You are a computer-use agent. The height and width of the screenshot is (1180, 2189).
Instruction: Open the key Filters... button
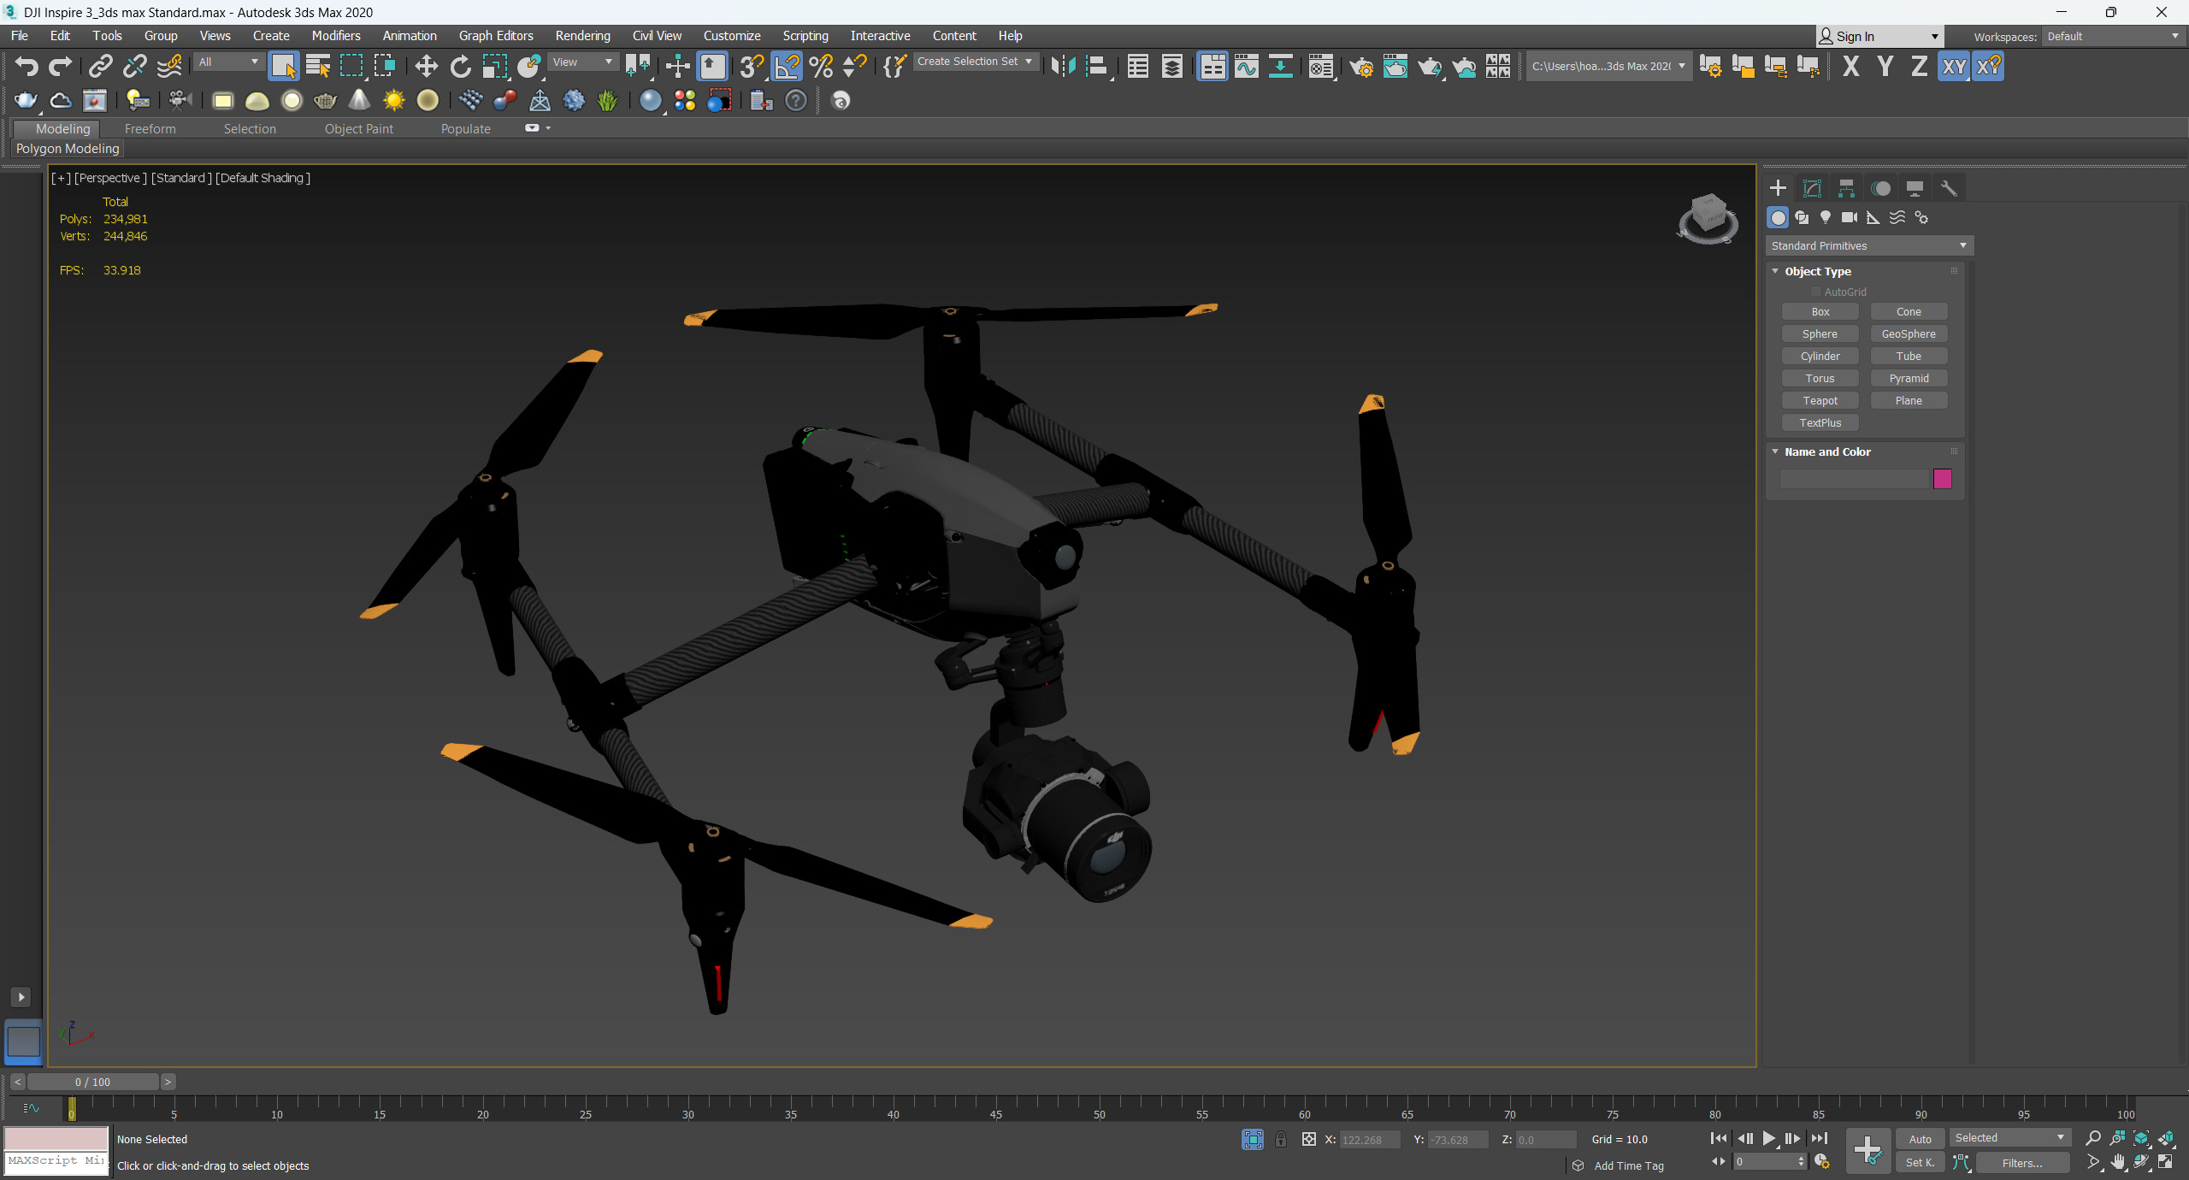[x=2021, y=1163]
